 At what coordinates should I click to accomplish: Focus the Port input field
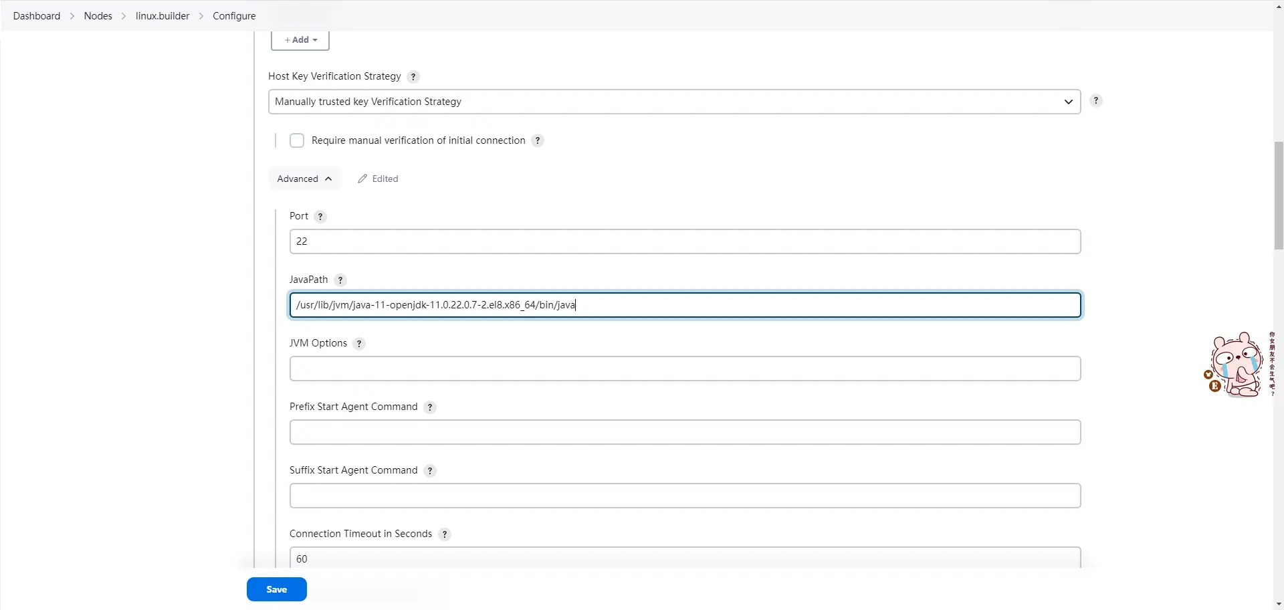click(685, 241)
